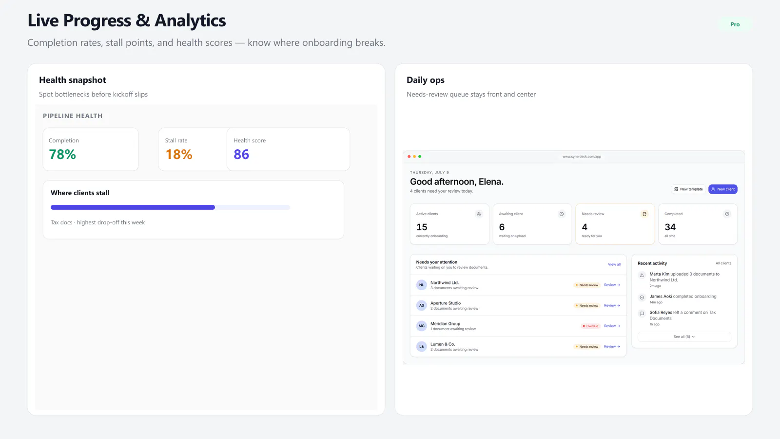Click the PIPELINE HEALTH label
The image size is (780, 439).
click(73, 116)
